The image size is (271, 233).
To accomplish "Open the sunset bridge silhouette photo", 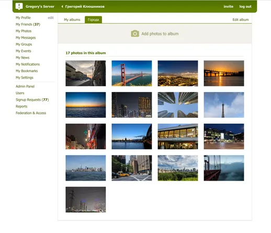I will click(224, 73).
